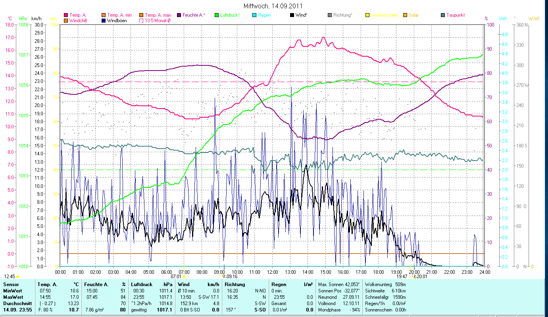Click the orange Windchill legend swatch

(65, 20)
